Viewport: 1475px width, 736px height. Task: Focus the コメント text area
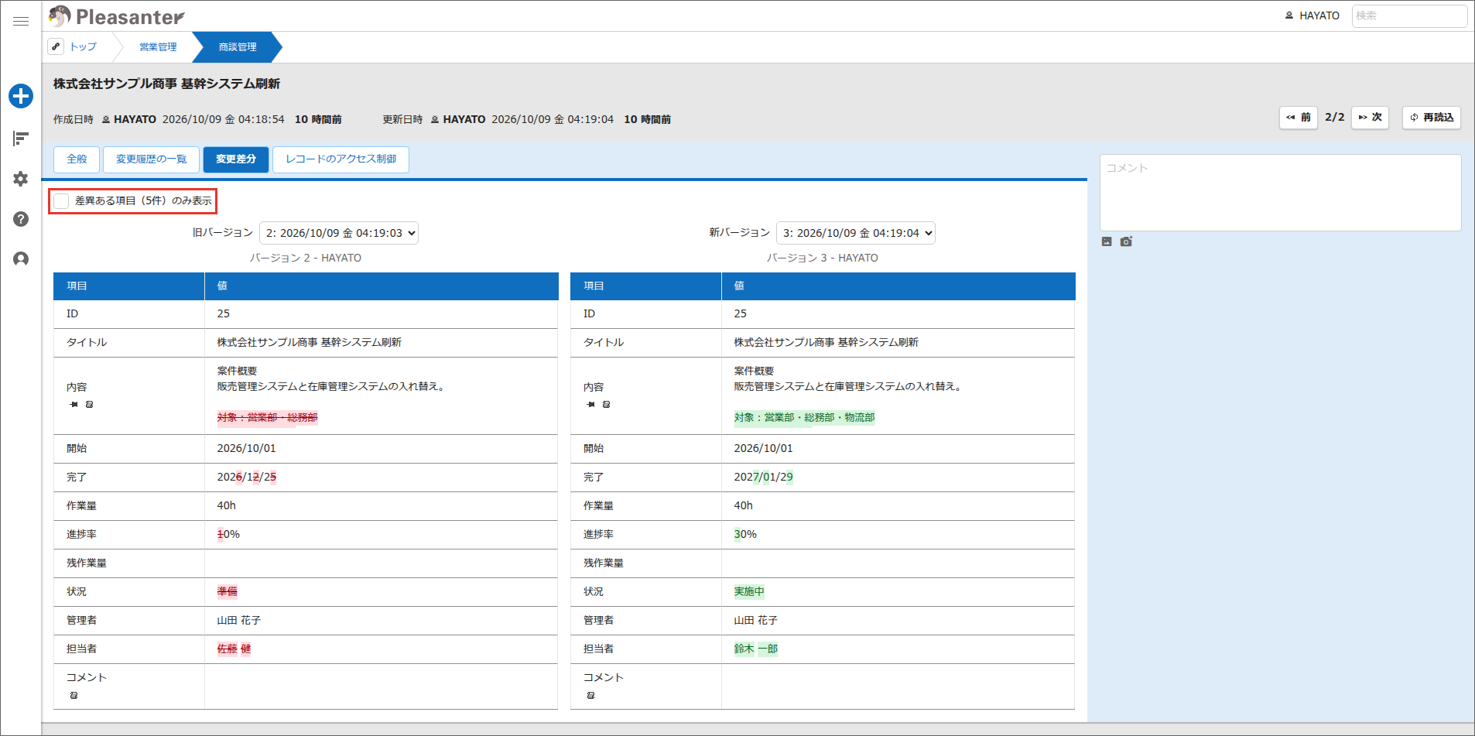(x=1281, y=193)
